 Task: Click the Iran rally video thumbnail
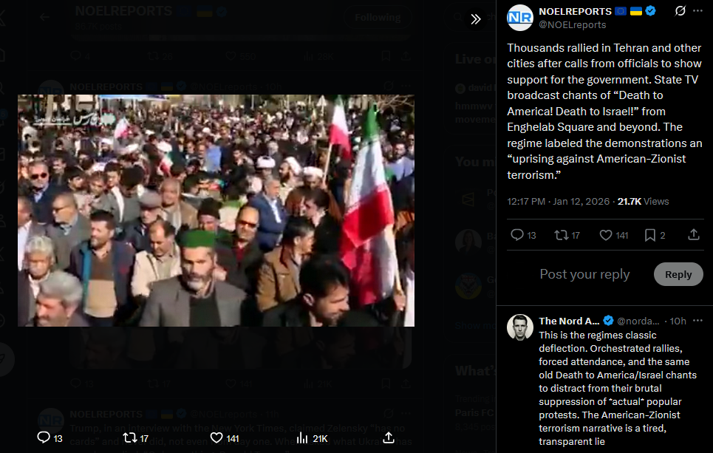click(216, 210)
